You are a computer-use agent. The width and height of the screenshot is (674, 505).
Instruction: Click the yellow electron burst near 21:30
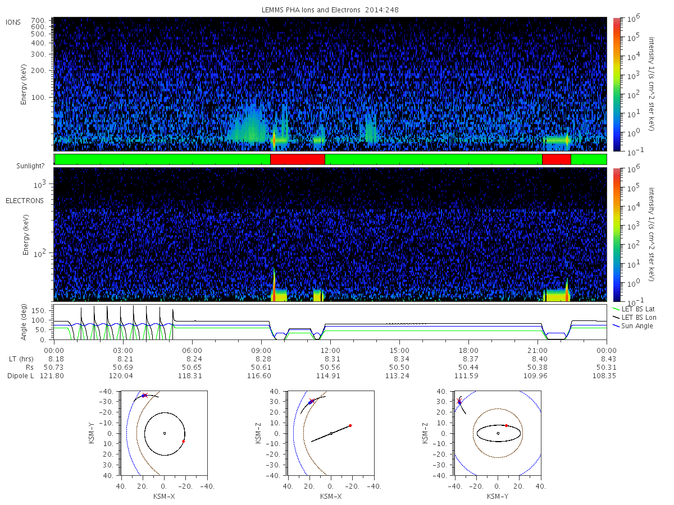click(557, 295)
